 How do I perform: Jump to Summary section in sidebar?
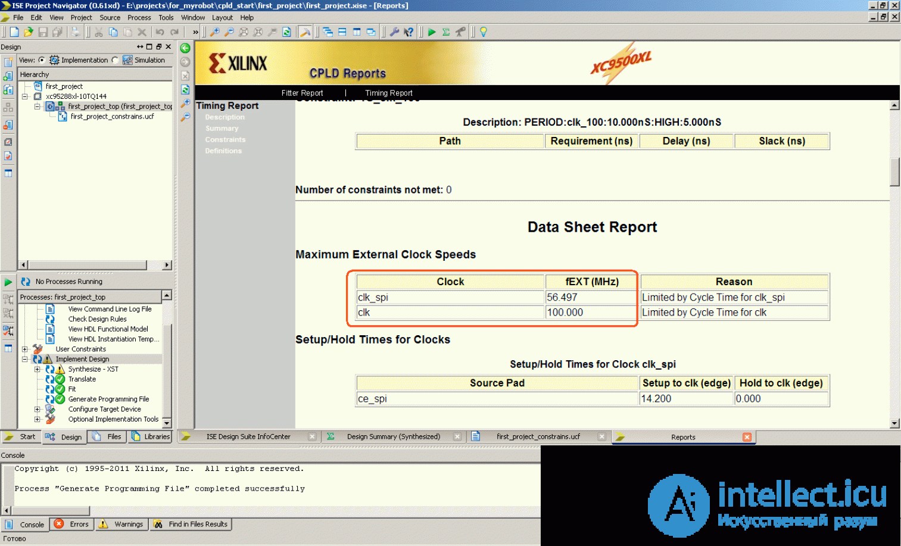click(x=222, y=129)
